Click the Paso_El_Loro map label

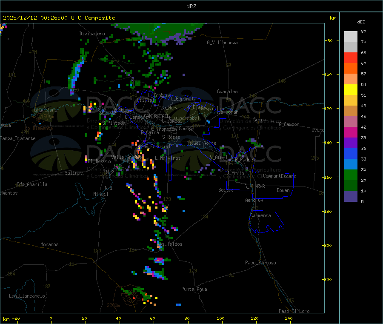click(x=294, y=311)
